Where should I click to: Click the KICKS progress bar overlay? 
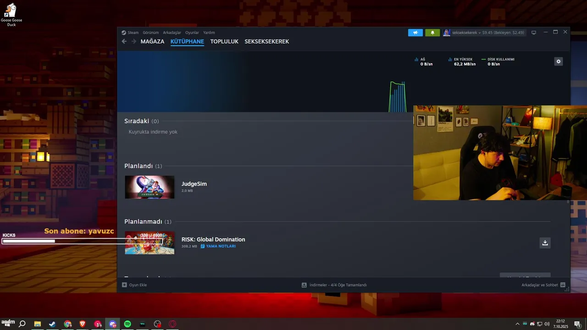point(82,241)
